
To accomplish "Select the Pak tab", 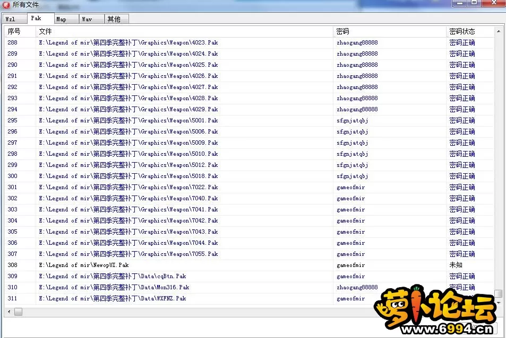I will pos(40,18).
